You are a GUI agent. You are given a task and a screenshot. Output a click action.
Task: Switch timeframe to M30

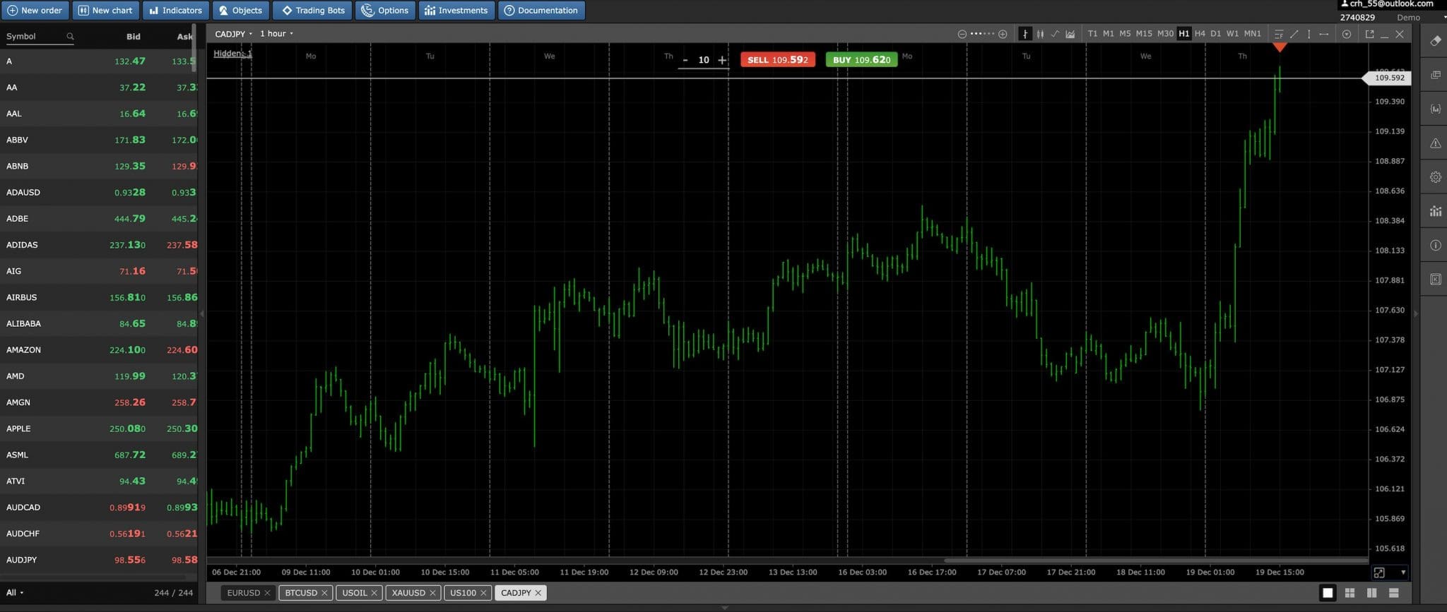click(1165, 34)
